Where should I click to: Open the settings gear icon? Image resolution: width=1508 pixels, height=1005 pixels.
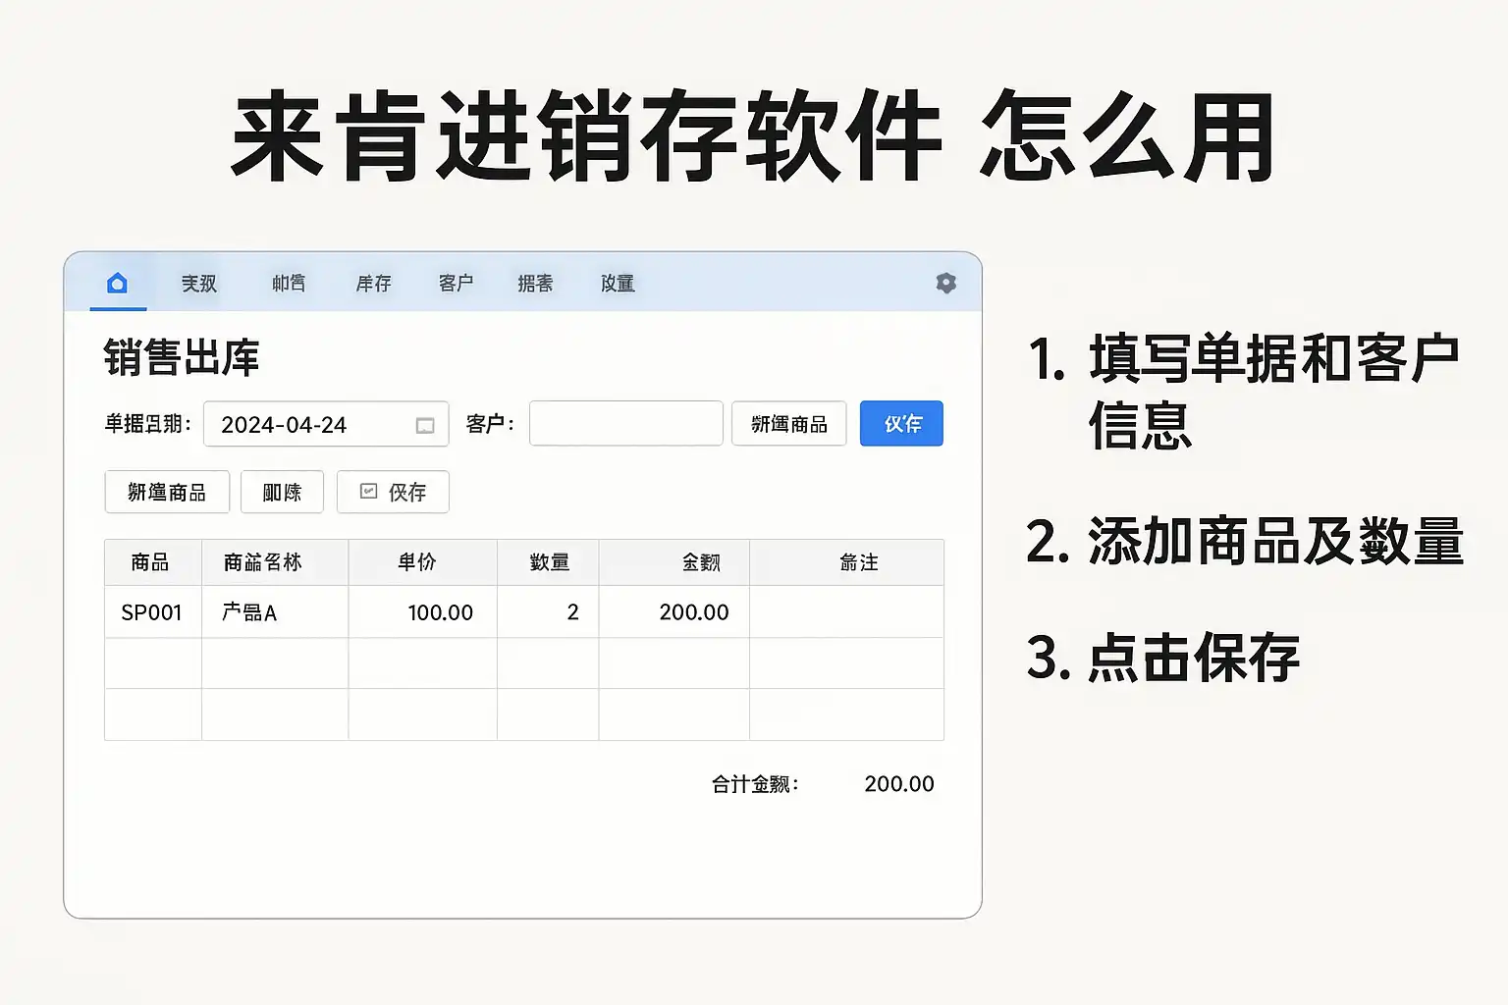945,284
